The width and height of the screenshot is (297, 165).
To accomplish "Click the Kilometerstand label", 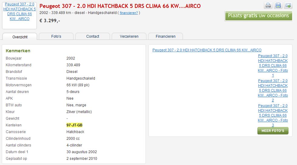I will pos(19,65).
